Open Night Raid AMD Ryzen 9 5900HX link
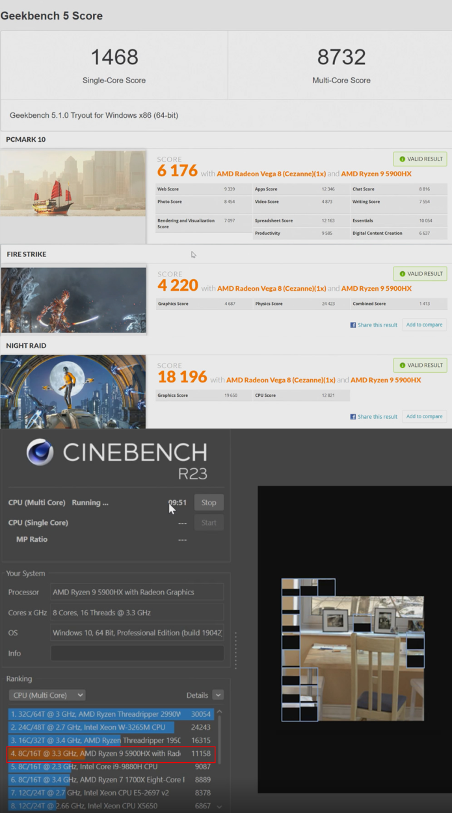452x813 pixels. coord(386,380)
